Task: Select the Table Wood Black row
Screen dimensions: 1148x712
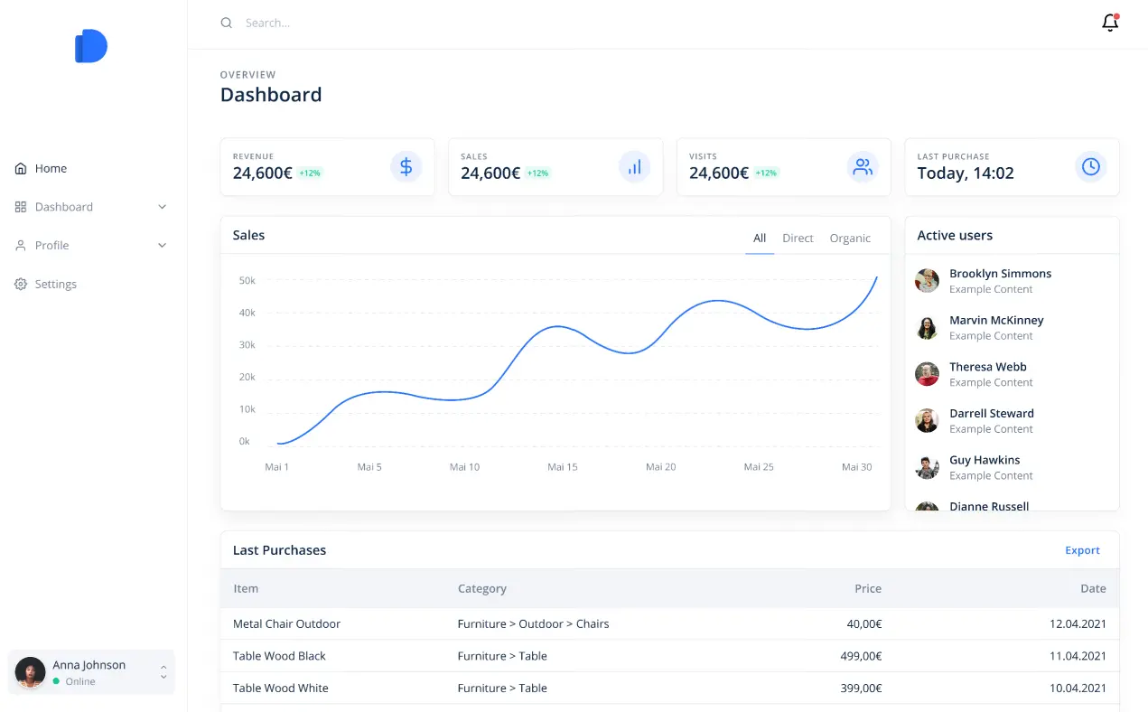Action: pyautogui.click(x=670, y=656)
